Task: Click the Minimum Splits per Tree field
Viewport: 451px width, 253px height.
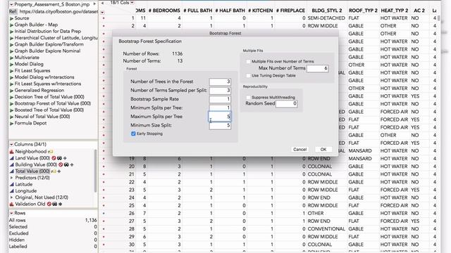Action: tap(220, 108)
